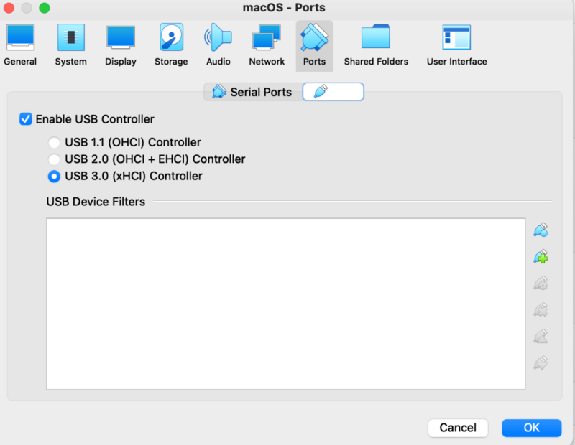Click the Remove selected USB filter icon

540,310
